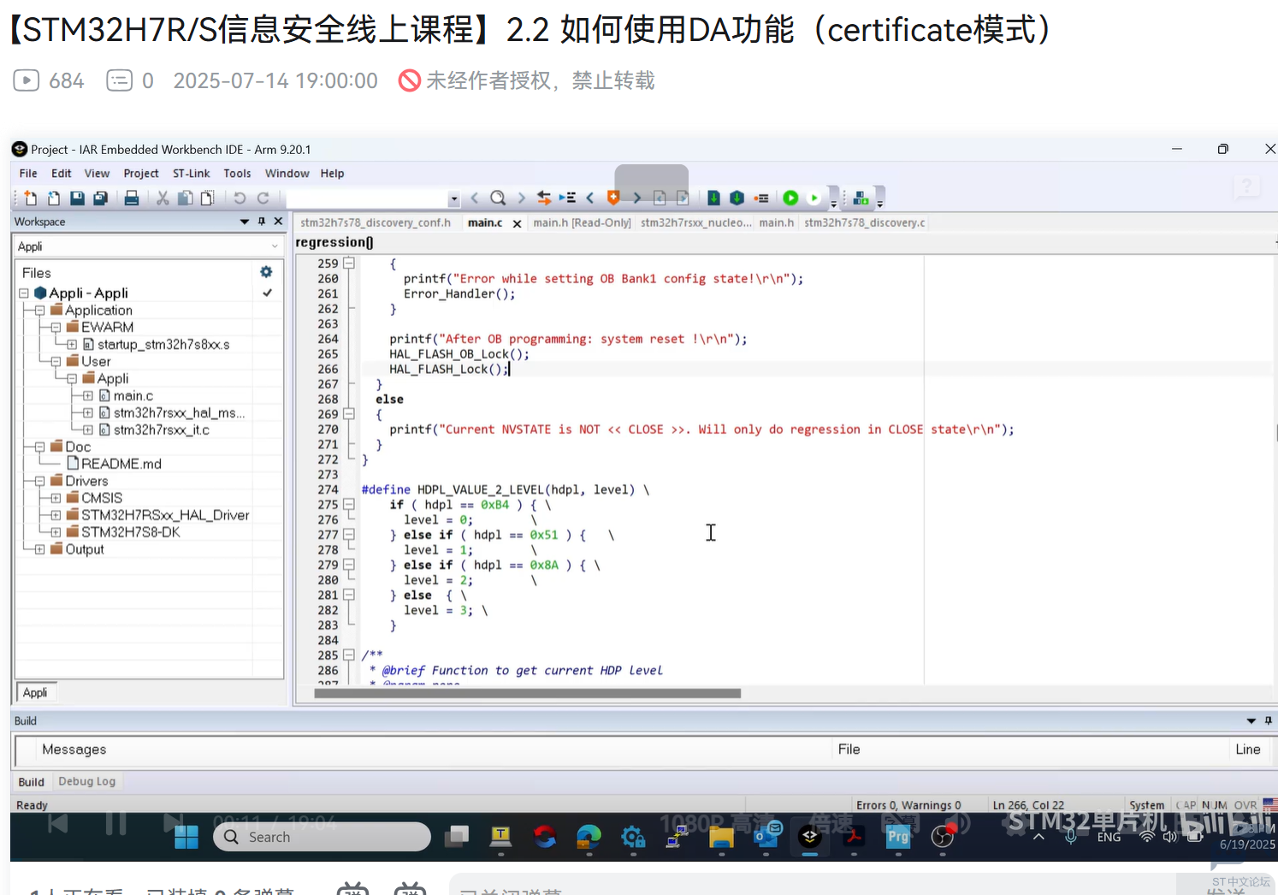The width and height of the screenshot is (1278, 895).
Task: Click the Go To line icon
Action: pyautogui.click(x=567, y=199)
